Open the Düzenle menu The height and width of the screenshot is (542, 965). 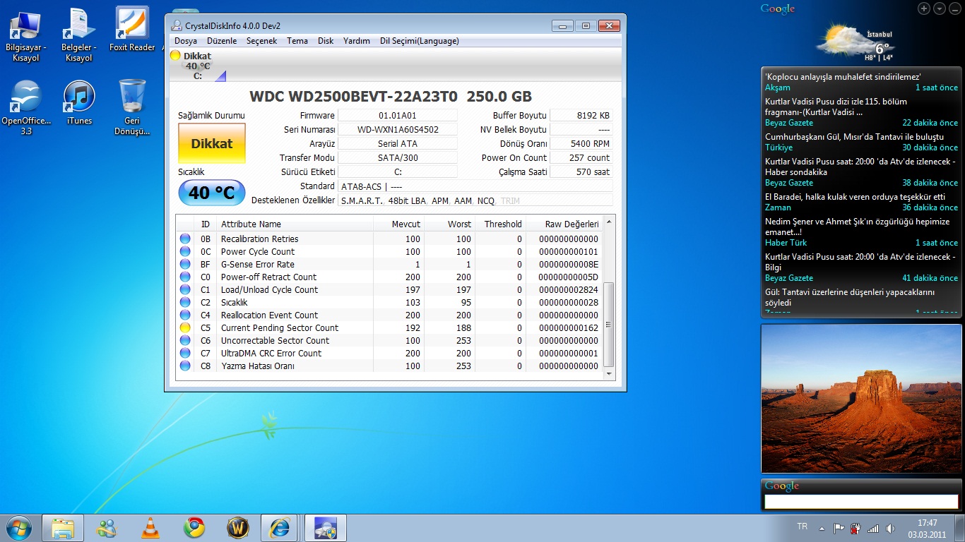coord(222,41)
